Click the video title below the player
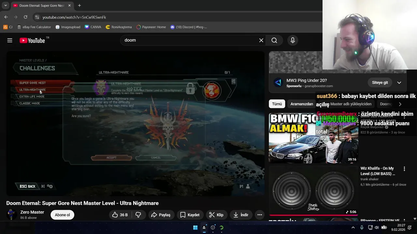417x234 pixels. (x=82, y=203)
